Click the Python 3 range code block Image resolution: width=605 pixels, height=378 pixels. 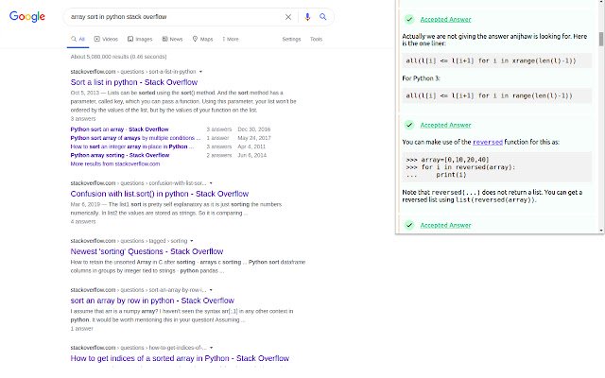coord(496,95)
